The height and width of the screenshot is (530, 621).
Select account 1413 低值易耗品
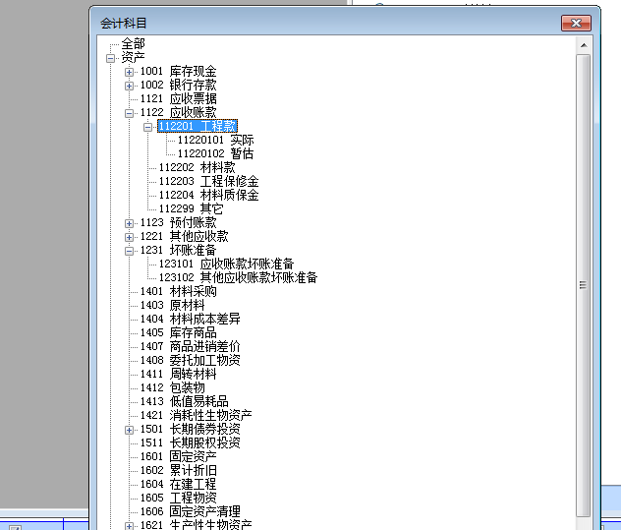(x=184, y=401)
